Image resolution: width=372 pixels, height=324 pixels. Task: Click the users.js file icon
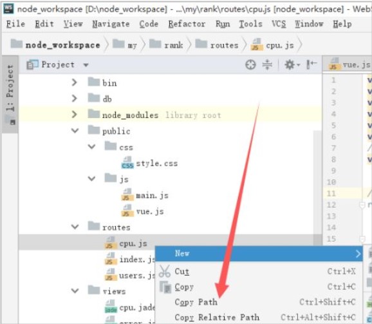[x=111, y=274]
